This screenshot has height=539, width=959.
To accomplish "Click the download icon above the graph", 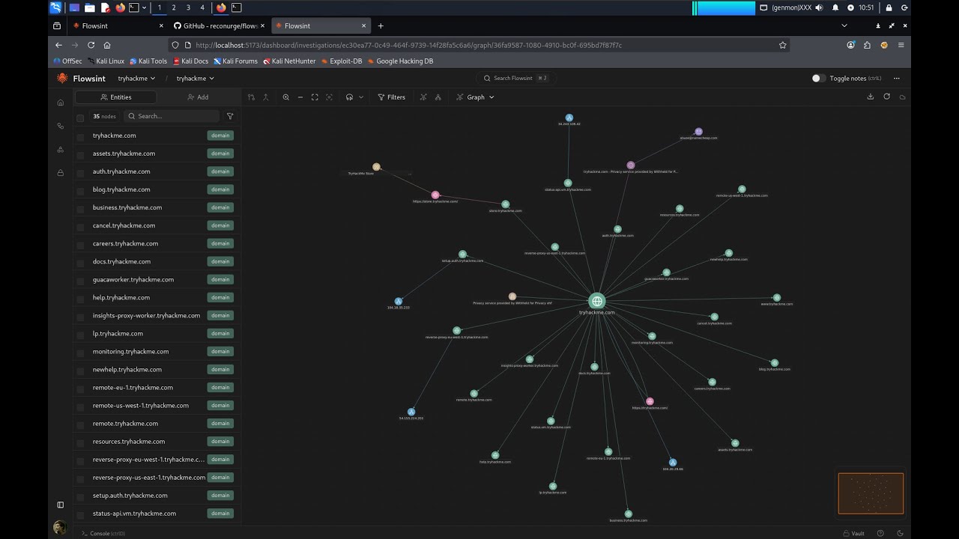I will (871, 97).
